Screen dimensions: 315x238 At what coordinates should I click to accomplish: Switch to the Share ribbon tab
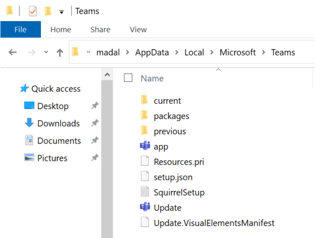tap(100, 29)
